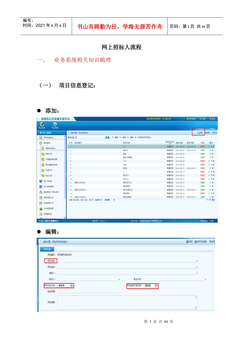Viewport: 243px width, 344px height.
Task: Open 公示结果变更 in the sidebar
Action: (47, 208)
